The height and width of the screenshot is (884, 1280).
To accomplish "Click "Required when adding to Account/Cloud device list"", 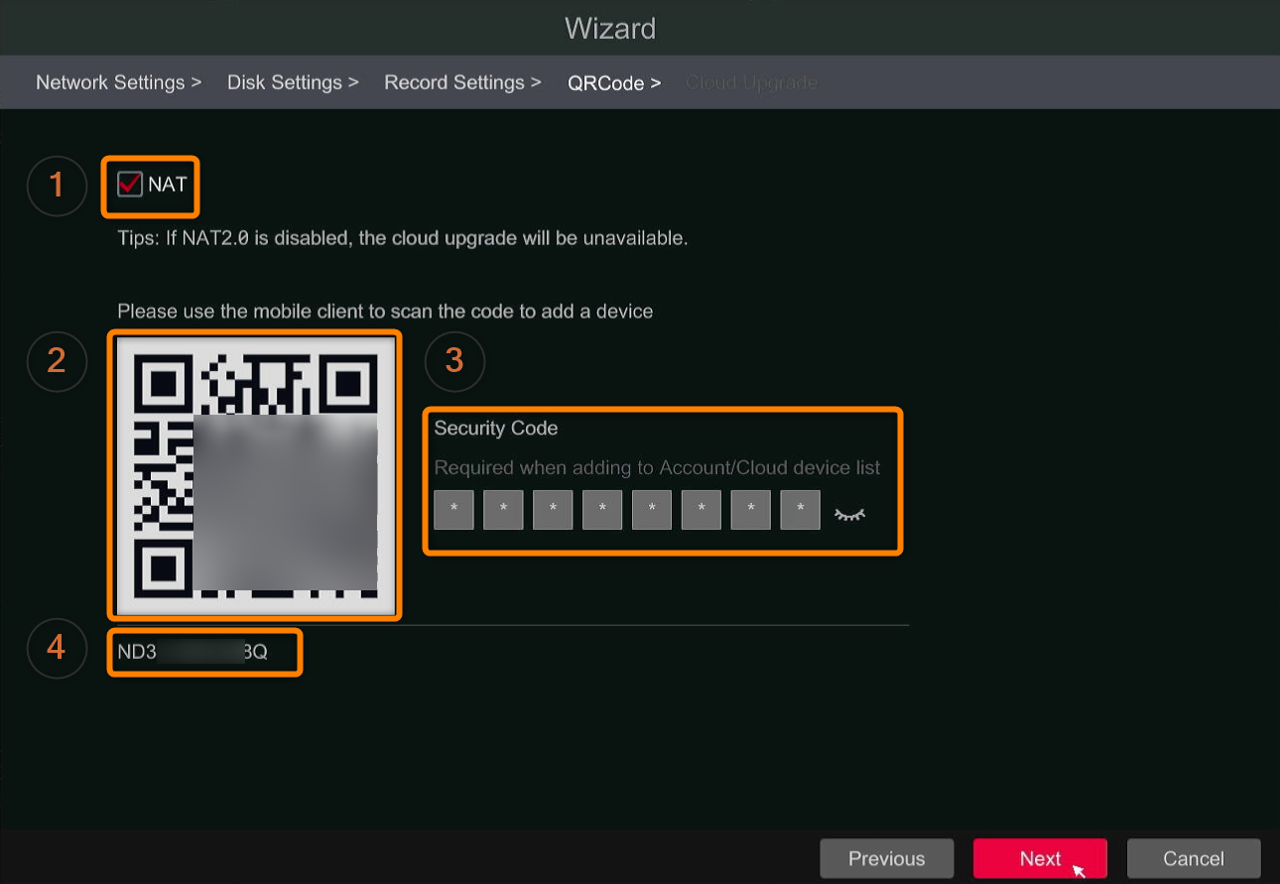I will click(658, 468).
